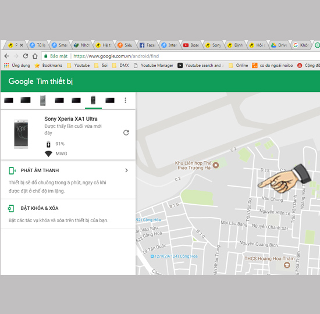Reload the page with browser refresh icon
Image resolution: width=320 pixels, height=314 pixels.
(x=25, y=56)
